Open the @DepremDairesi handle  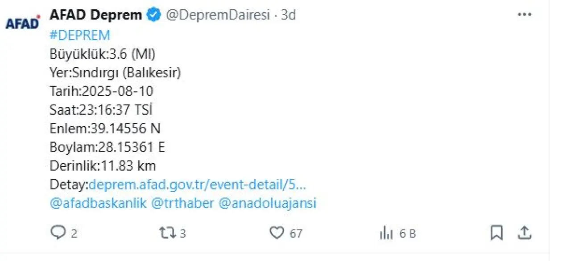pyautogui.click(x=218, y=15)
